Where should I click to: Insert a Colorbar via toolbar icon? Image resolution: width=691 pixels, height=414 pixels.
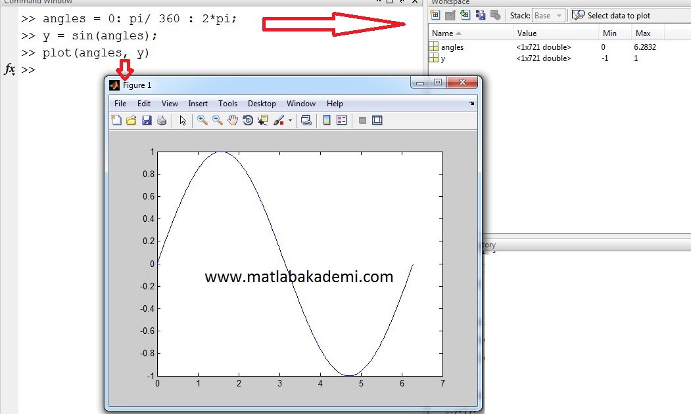(327, 120)
